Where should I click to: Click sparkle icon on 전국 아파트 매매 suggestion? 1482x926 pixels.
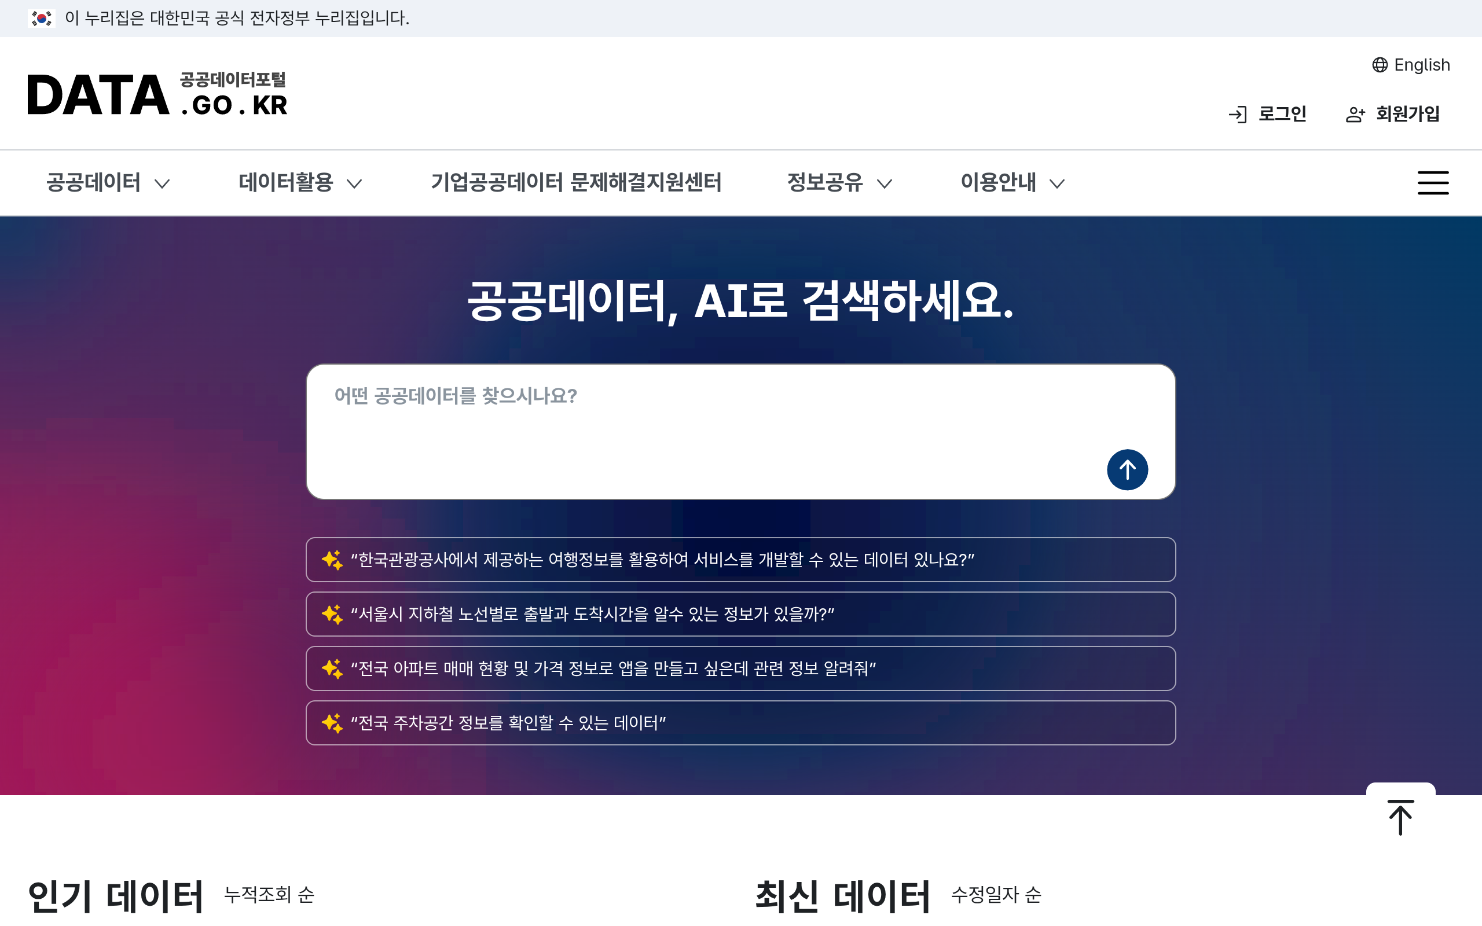(x=332, y=669)
